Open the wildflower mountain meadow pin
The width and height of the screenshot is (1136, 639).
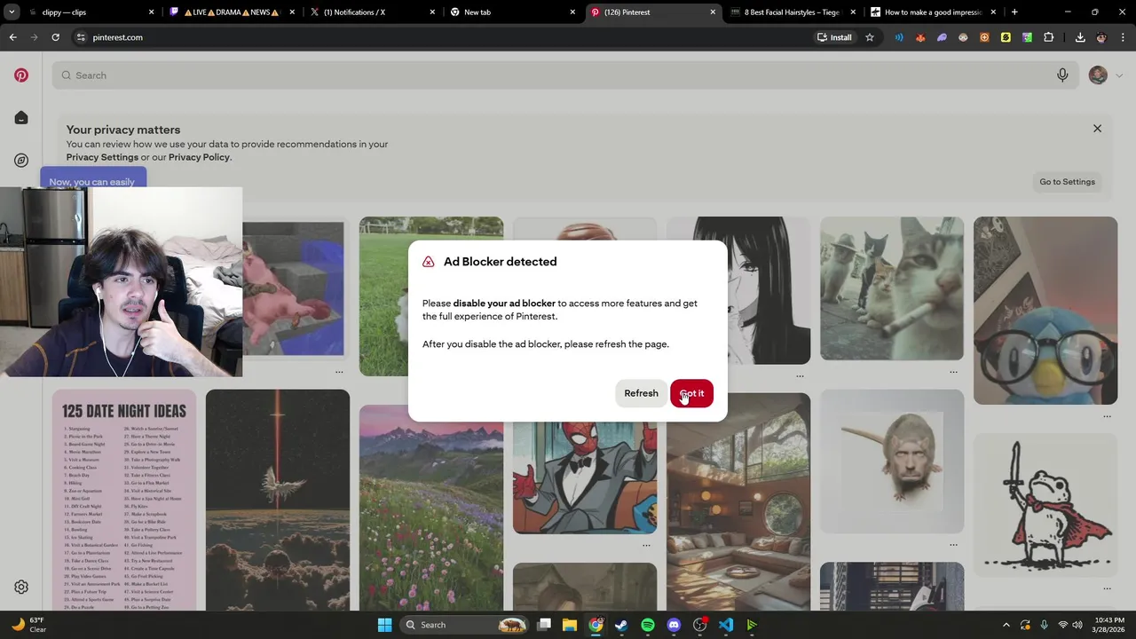(431, 508)
